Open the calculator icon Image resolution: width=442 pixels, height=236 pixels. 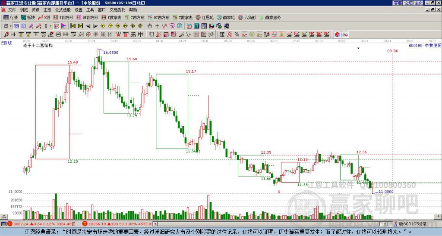[196, 26]
